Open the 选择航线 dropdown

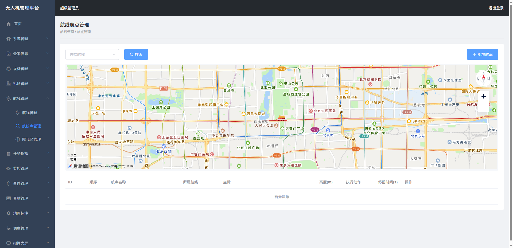coord(92,54)
